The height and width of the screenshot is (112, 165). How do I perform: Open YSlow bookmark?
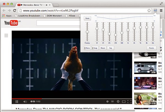pos(70,16)
